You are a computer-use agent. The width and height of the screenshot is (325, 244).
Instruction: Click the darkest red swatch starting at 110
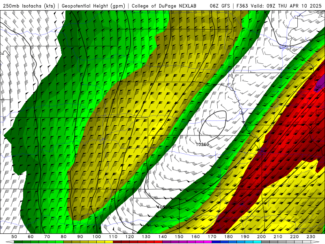coord(117,242)
